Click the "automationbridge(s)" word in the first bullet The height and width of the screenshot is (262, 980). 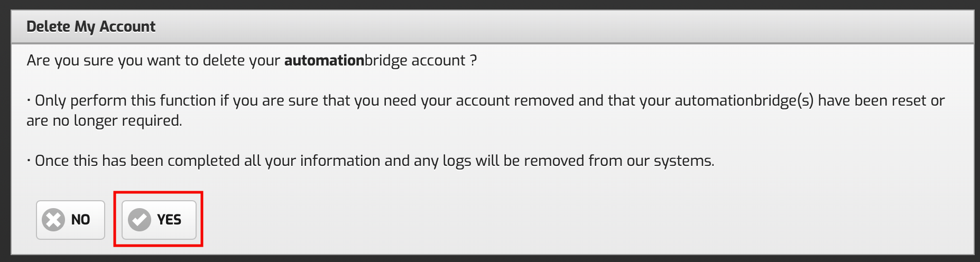point(744,101)
